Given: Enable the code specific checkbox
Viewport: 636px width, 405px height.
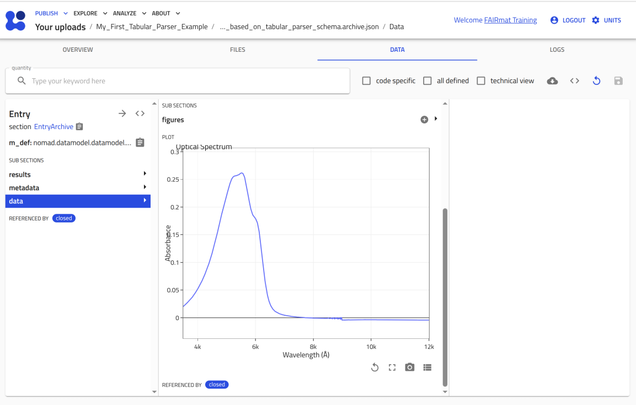Looking at the screenshot, I should click(x=366, y=81).
